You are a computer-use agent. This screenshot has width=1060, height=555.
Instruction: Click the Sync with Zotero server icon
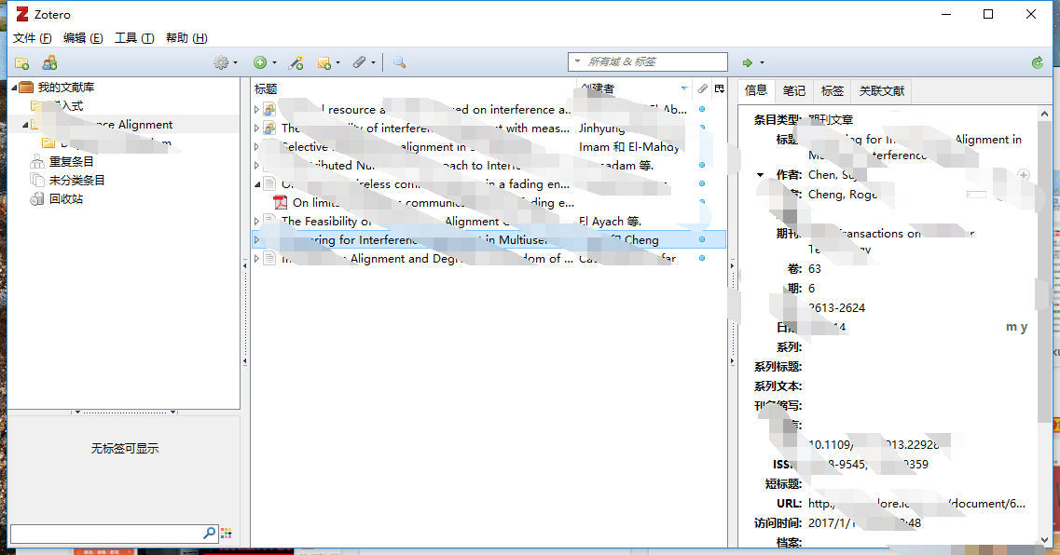[x=1038, y=62]
